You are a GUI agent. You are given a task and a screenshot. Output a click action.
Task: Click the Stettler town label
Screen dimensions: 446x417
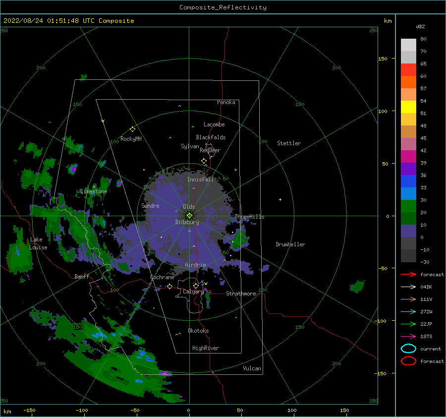[x=289, y=143]
